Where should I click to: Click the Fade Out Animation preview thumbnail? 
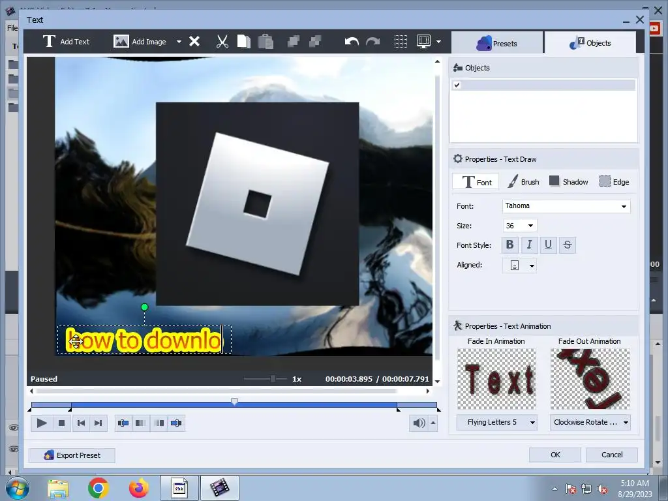point(590,379)
